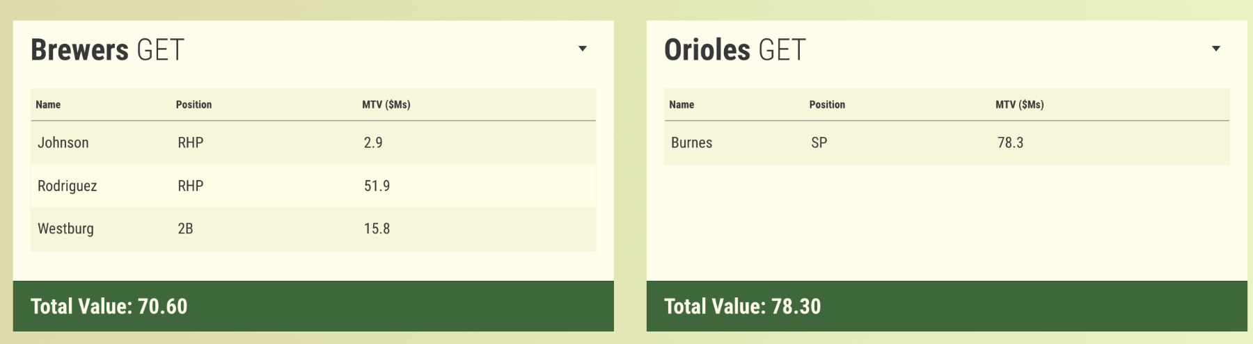
Task: Expand the Brewers GET dropdown arrow
Action: click(x=583, y=49)
